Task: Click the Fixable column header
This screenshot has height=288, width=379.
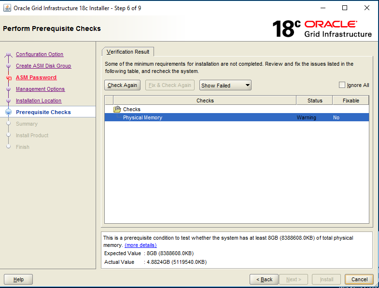Action: pos(351,101)
